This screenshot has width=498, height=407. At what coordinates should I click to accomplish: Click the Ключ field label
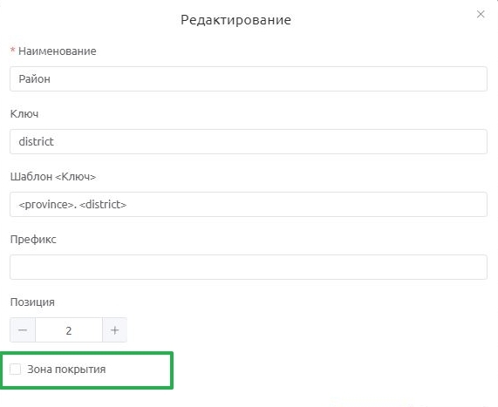[x=24, y=113]
